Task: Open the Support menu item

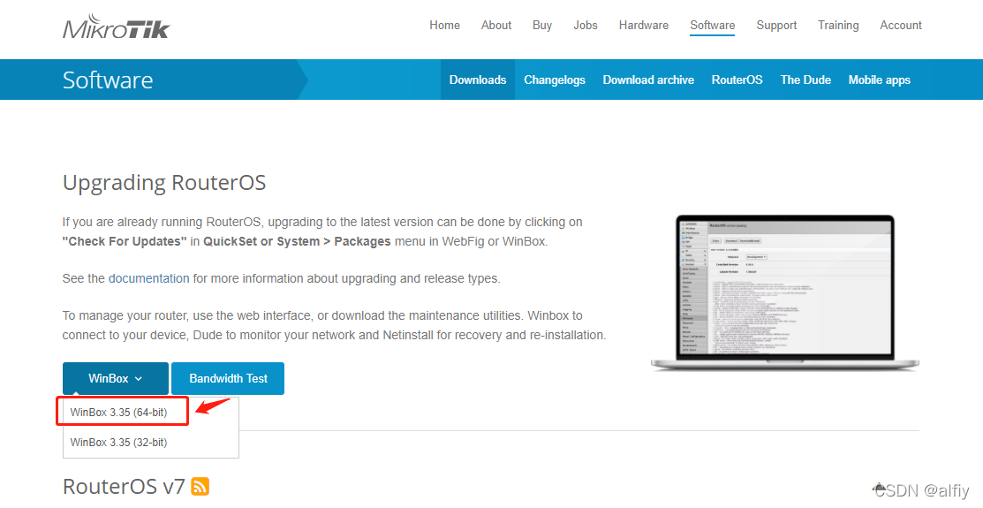Action: [776, 25]
